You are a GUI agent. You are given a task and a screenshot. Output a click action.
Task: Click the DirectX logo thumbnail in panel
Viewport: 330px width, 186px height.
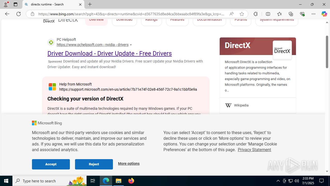(282, 50)
